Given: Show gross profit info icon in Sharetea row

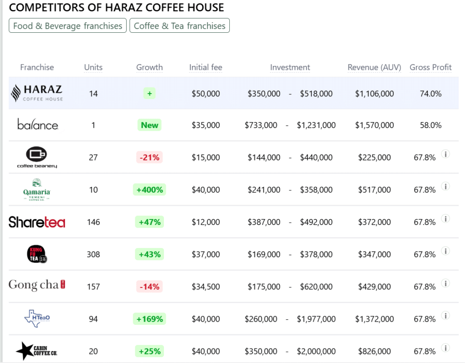Looking at the screenshot, I should click(x=445, y=219).
